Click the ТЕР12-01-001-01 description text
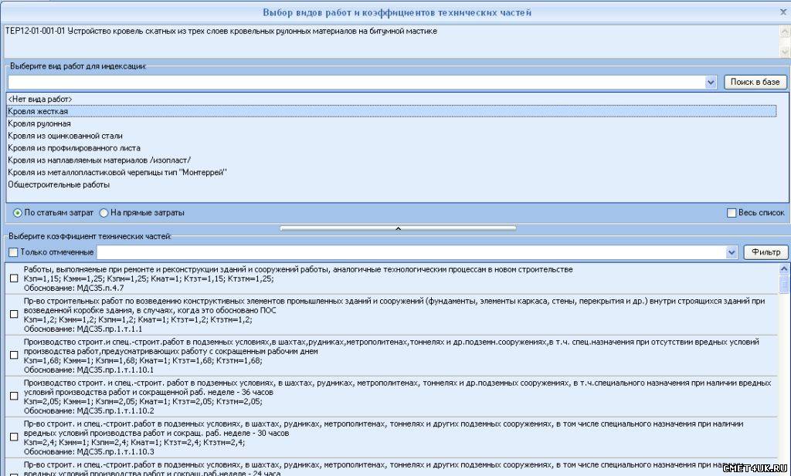This screenshot has height=476, width=791. click(x=221, y=31)
